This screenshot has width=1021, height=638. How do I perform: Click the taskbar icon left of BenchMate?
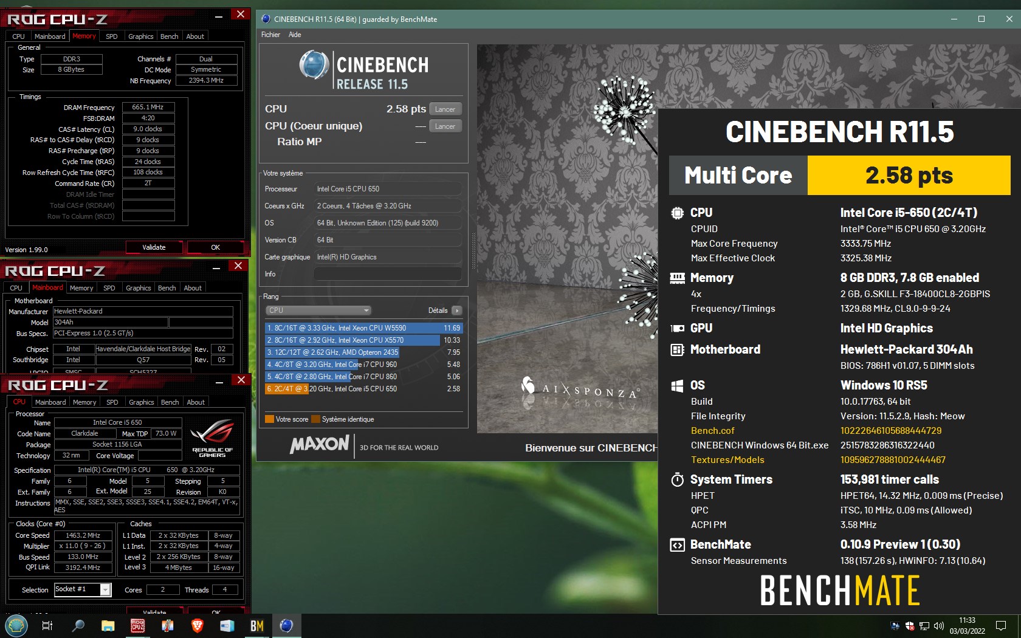pyautogui.click(x=227, y=626)
